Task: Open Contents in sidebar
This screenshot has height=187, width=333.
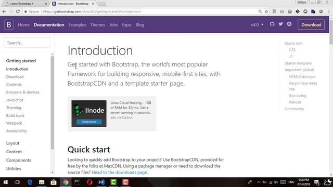Action: coord(14,84)
